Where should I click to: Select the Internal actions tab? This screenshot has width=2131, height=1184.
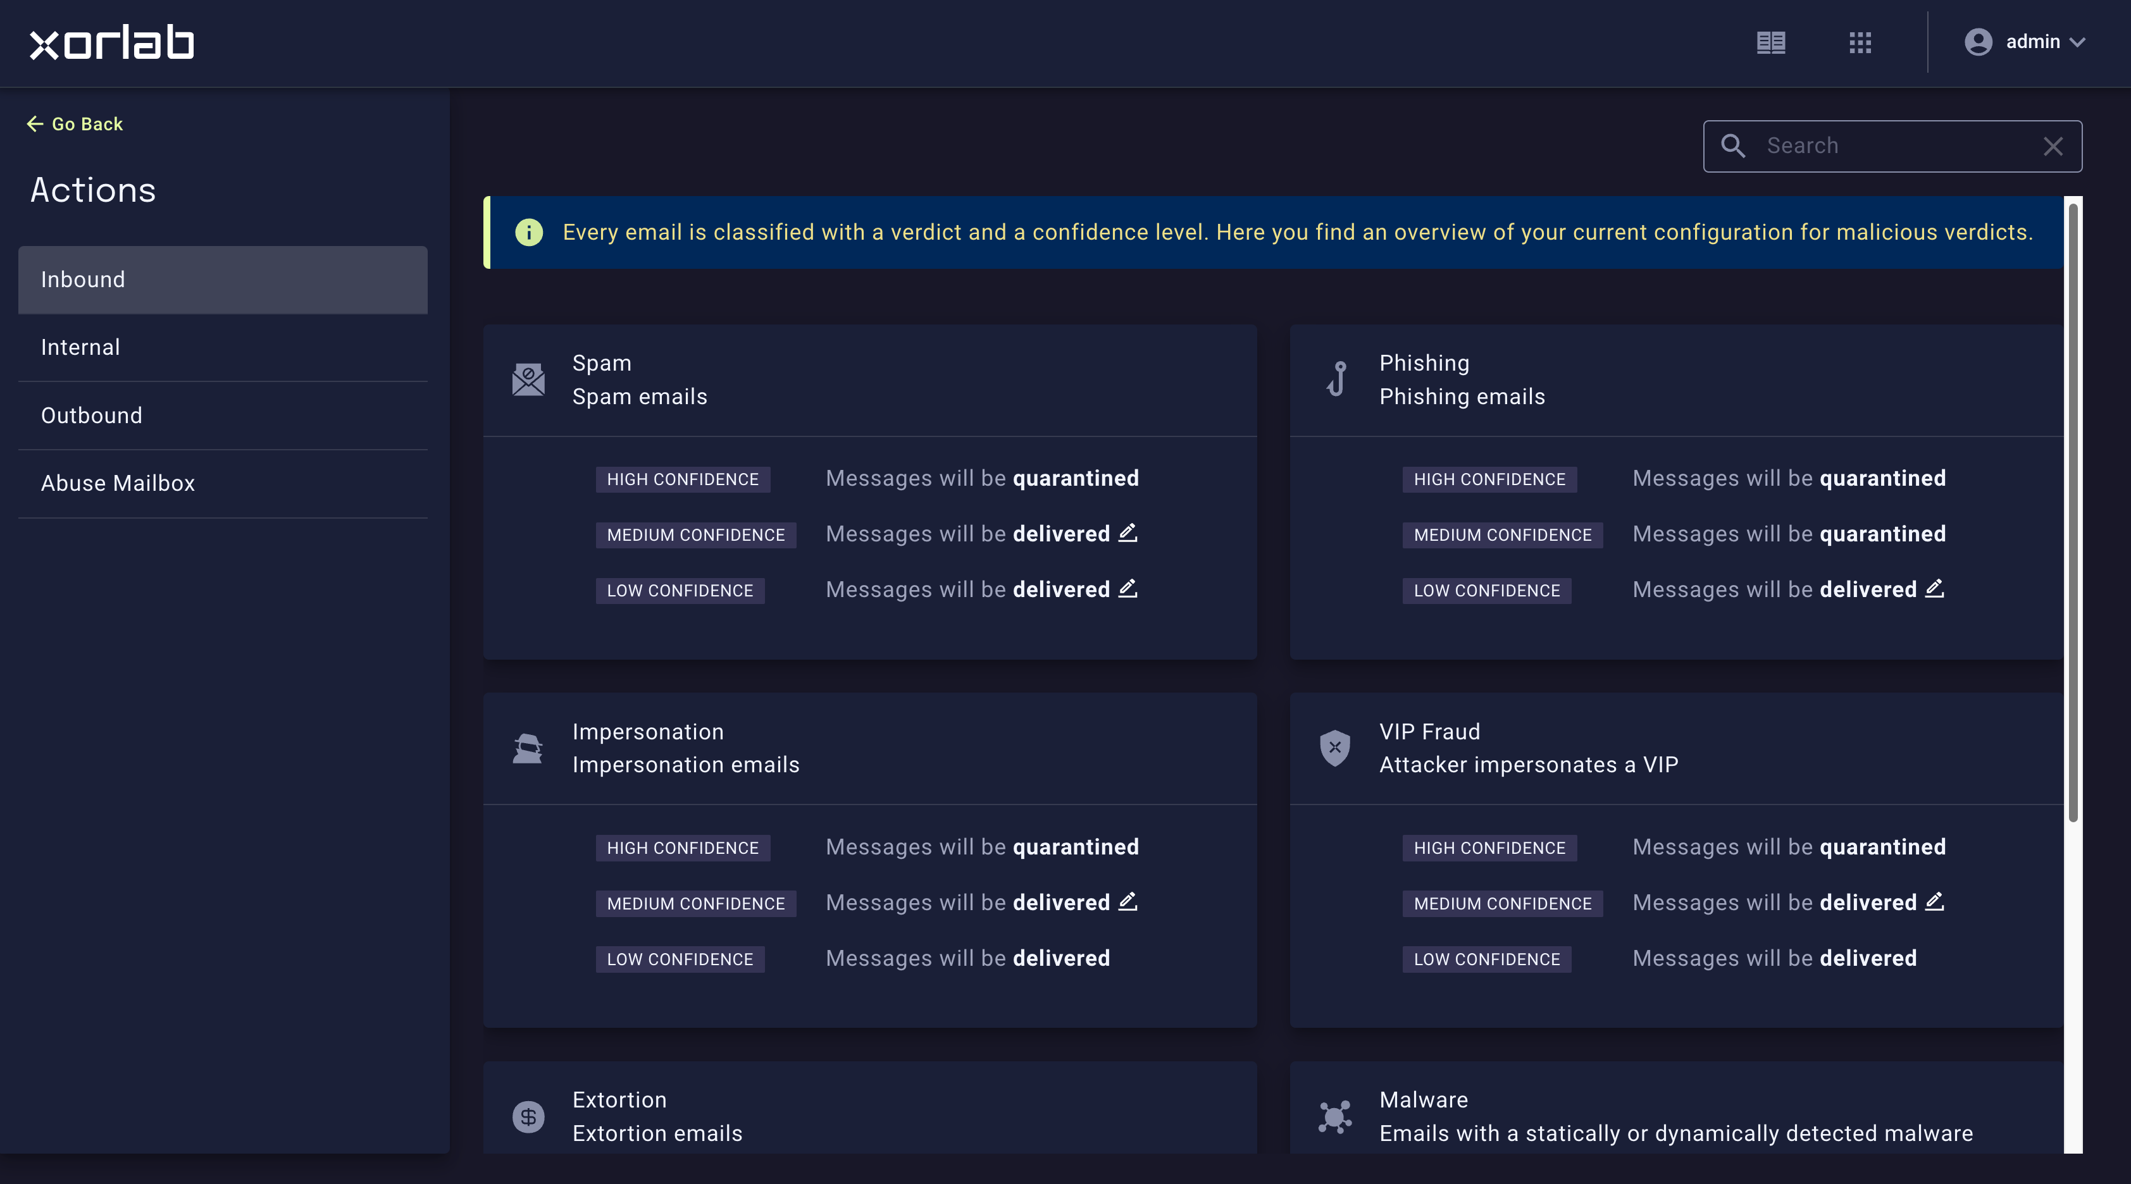[223, 347]
